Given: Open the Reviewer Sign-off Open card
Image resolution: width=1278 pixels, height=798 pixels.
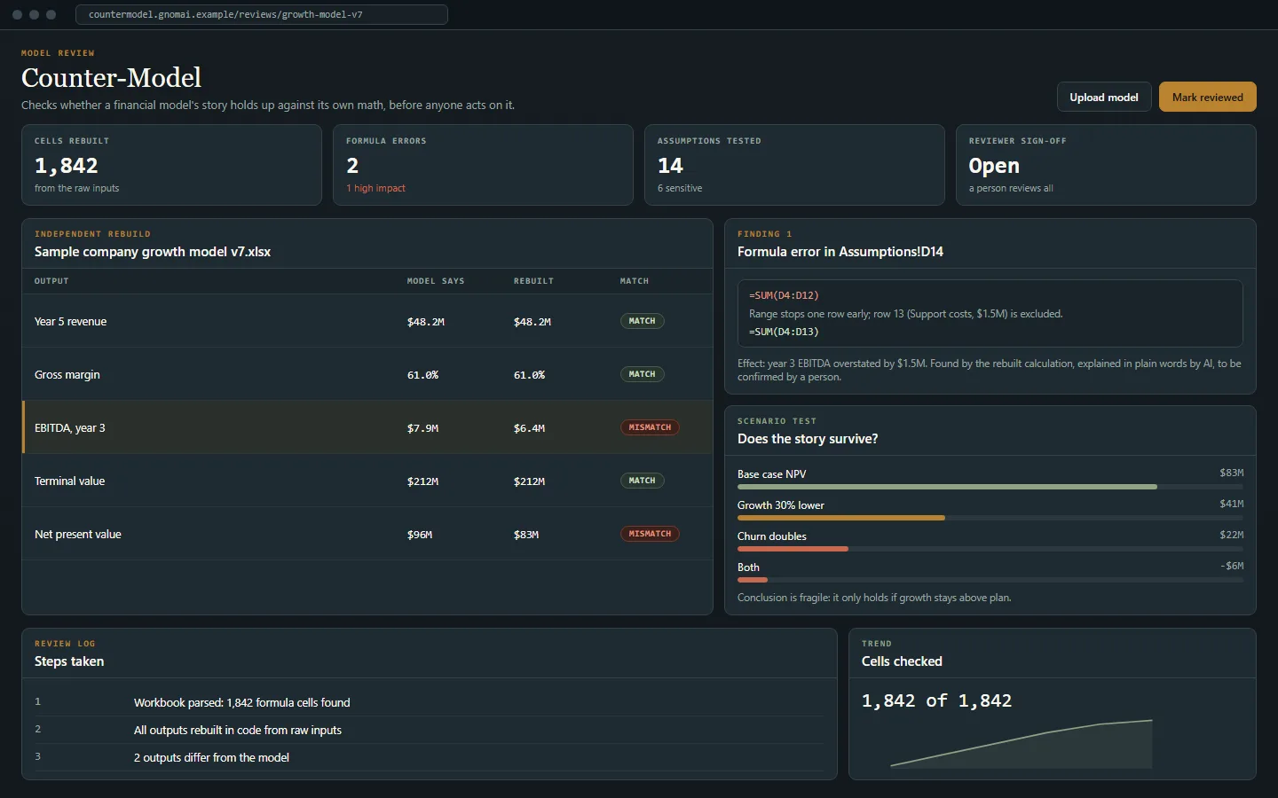Looking at the screenshot, I should [1106, 165].
